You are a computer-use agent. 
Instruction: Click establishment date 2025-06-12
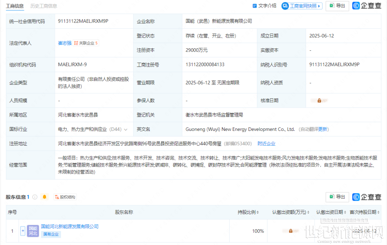(321, 36)
